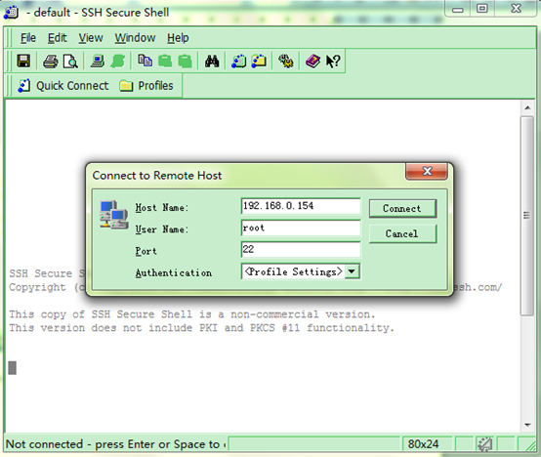Click the Quick Connect button
Screen dimensions: 541x457
click(x=63, y=86)
